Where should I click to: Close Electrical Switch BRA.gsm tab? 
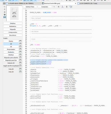pyautogui.click(x=75, y=3)
